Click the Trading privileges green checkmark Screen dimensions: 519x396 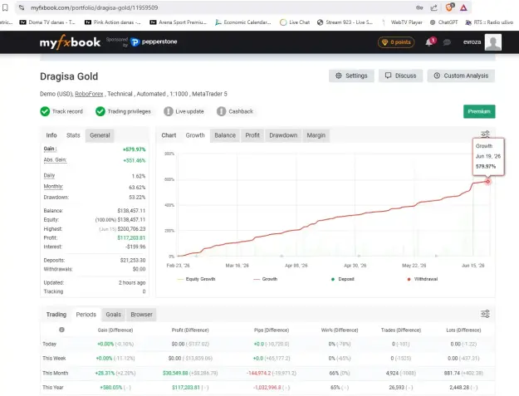100,111
